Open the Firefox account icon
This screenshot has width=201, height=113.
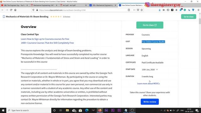pos(177,10)
